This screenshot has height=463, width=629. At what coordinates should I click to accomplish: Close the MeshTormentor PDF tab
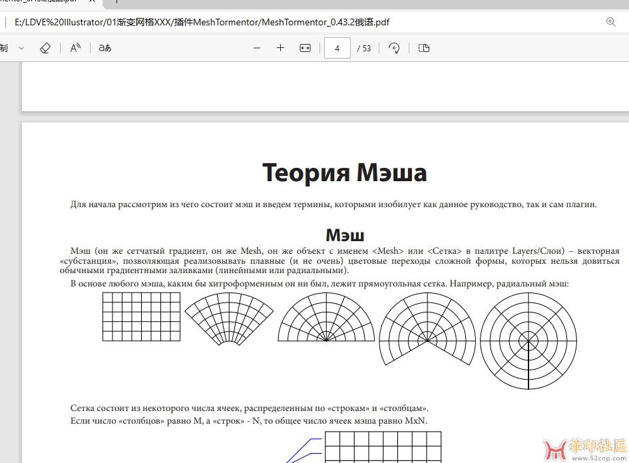93,1
